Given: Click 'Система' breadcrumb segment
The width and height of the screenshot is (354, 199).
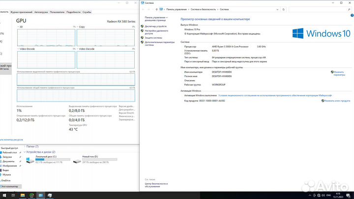Looking at the screenshot, I should point(224,9).
